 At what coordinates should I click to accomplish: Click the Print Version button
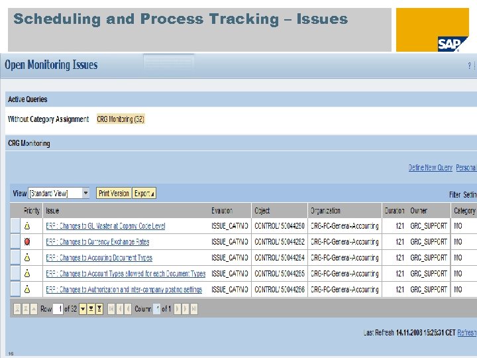[x=114, y=194]
